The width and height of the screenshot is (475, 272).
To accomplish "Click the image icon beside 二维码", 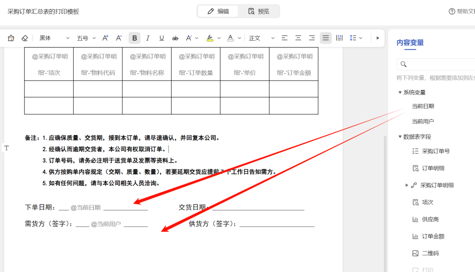I will coord(415,253).
